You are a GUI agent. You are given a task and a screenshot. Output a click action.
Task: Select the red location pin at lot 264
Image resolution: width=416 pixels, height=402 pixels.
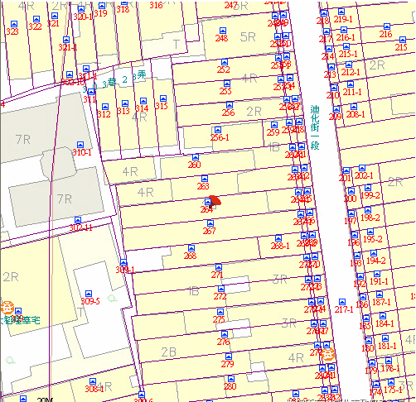point(215,200)
